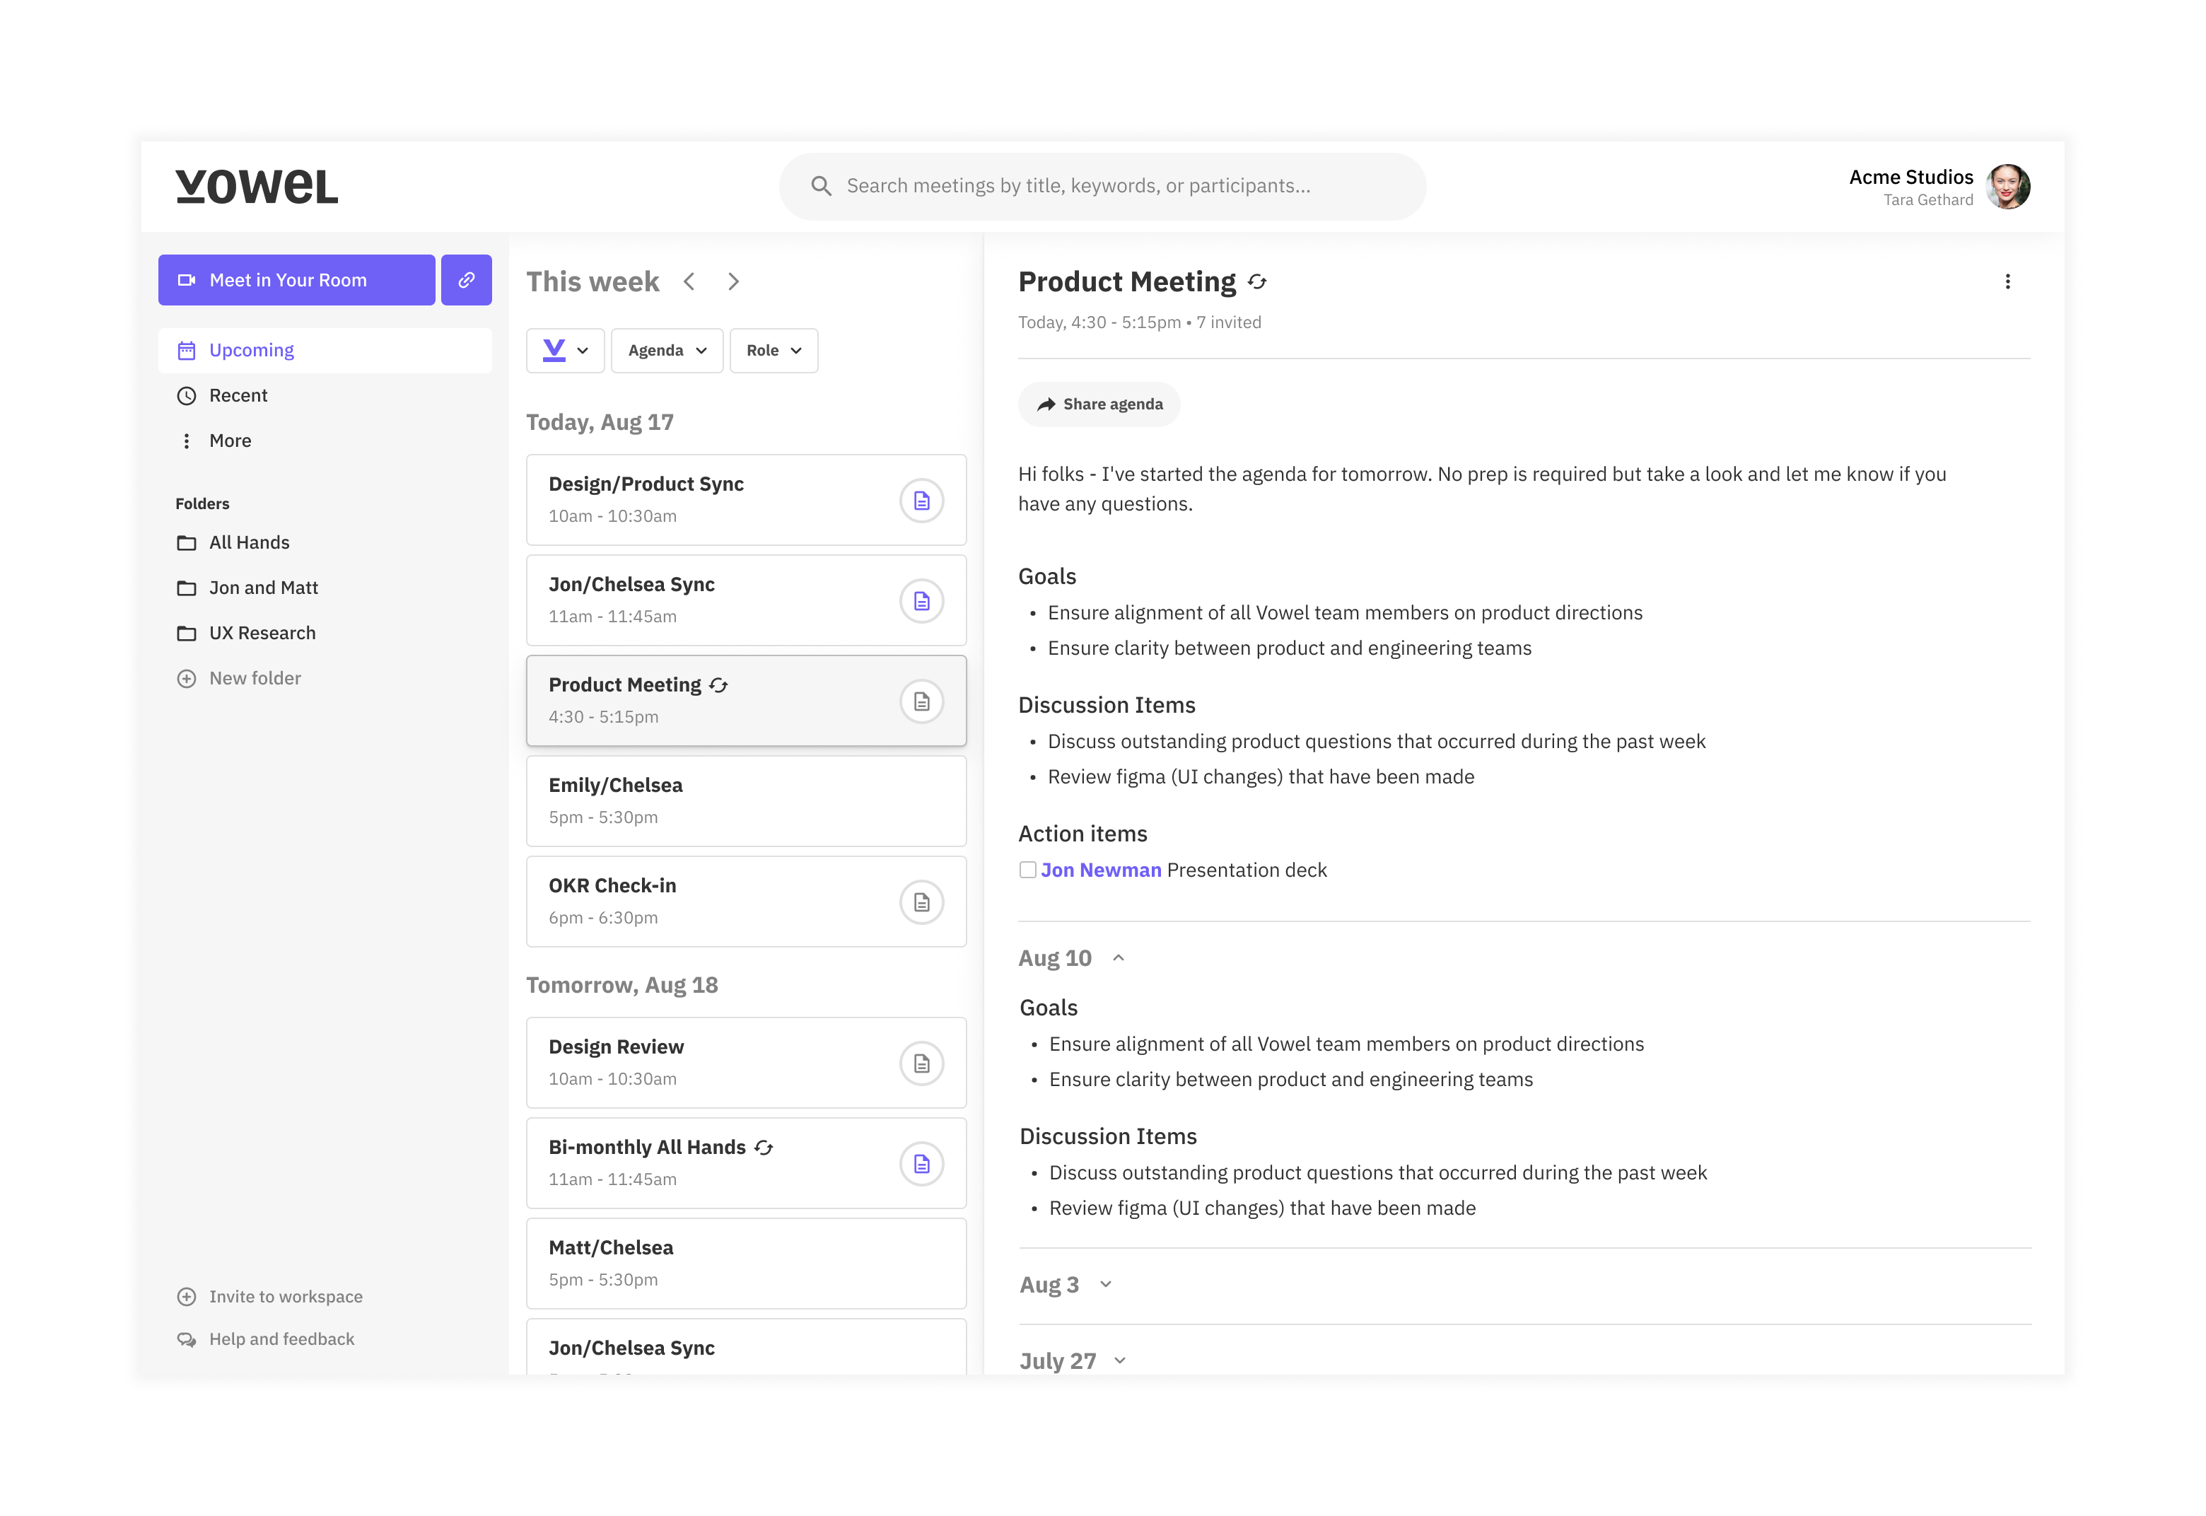Open agenda icon on Jon/Chelsea Sync 11am card
Image resolution: width=2206 pixels, height=1516 pixels.
[921, 601]
